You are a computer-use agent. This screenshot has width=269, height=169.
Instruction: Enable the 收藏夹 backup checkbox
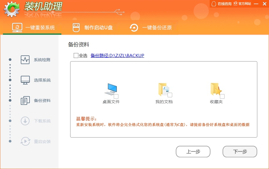click(222, 96)
